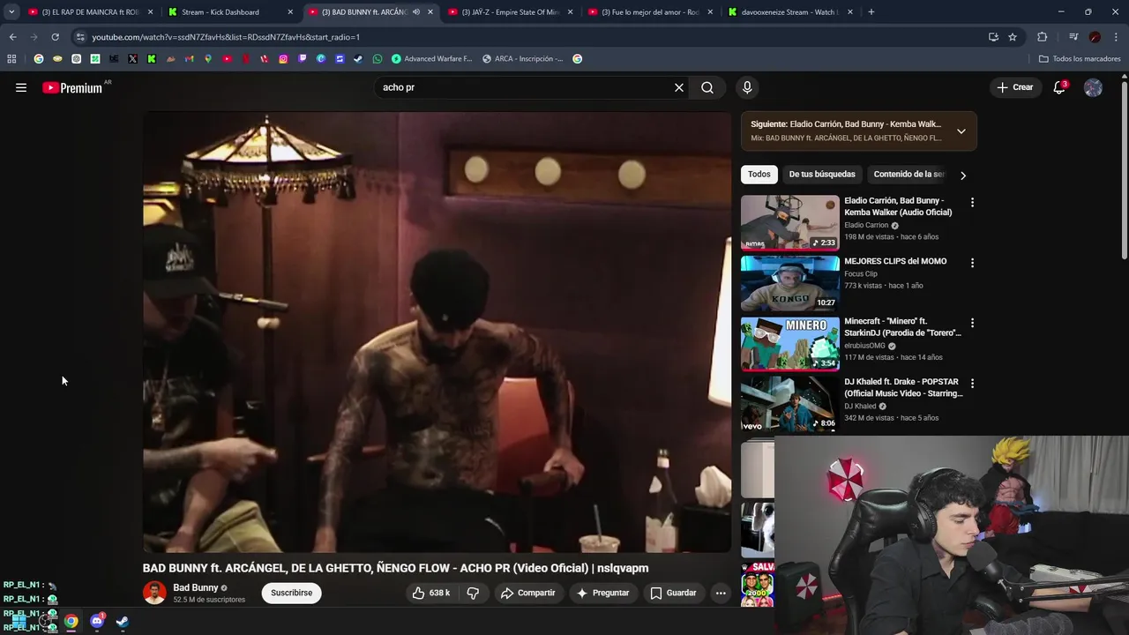
Task: Click the Compartir share button
Action: [x=527, y=593]
